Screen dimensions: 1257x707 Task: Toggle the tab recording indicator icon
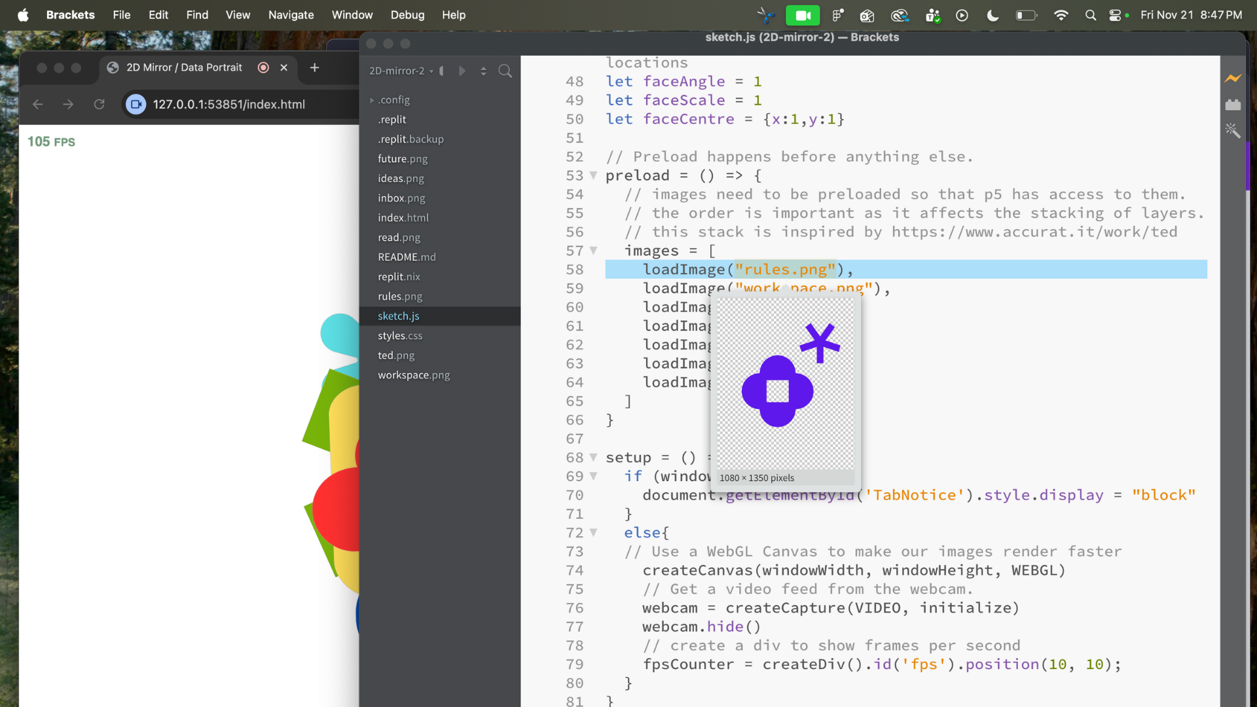point(263,67)
